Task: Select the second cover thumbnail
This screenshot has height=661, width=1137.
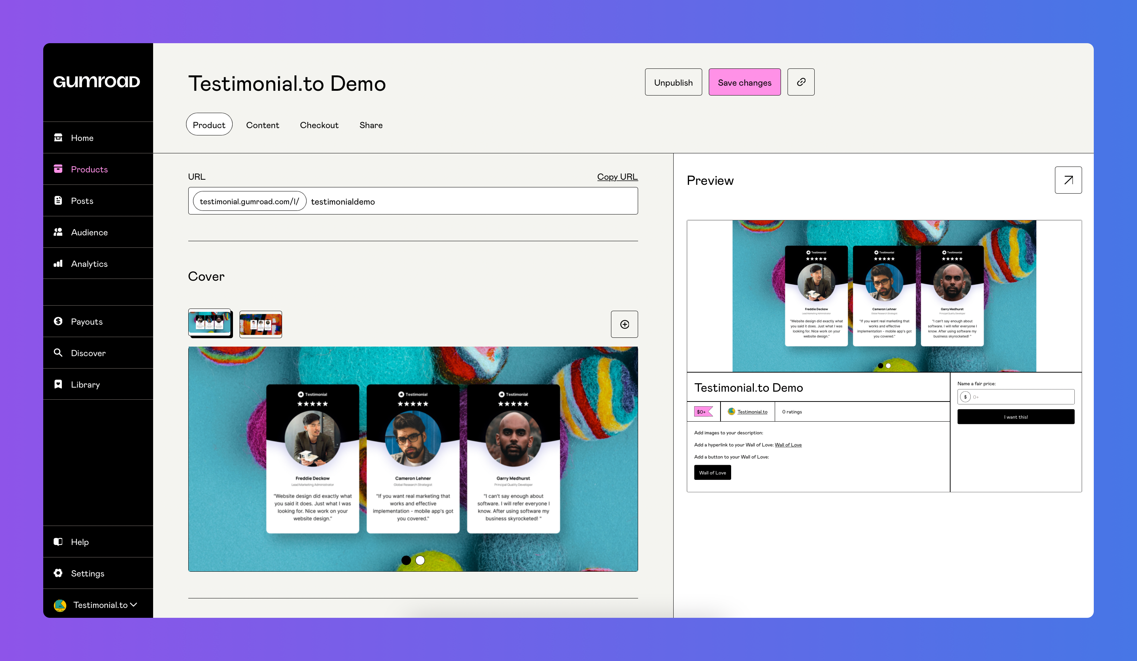Action: tap(261, 324)
